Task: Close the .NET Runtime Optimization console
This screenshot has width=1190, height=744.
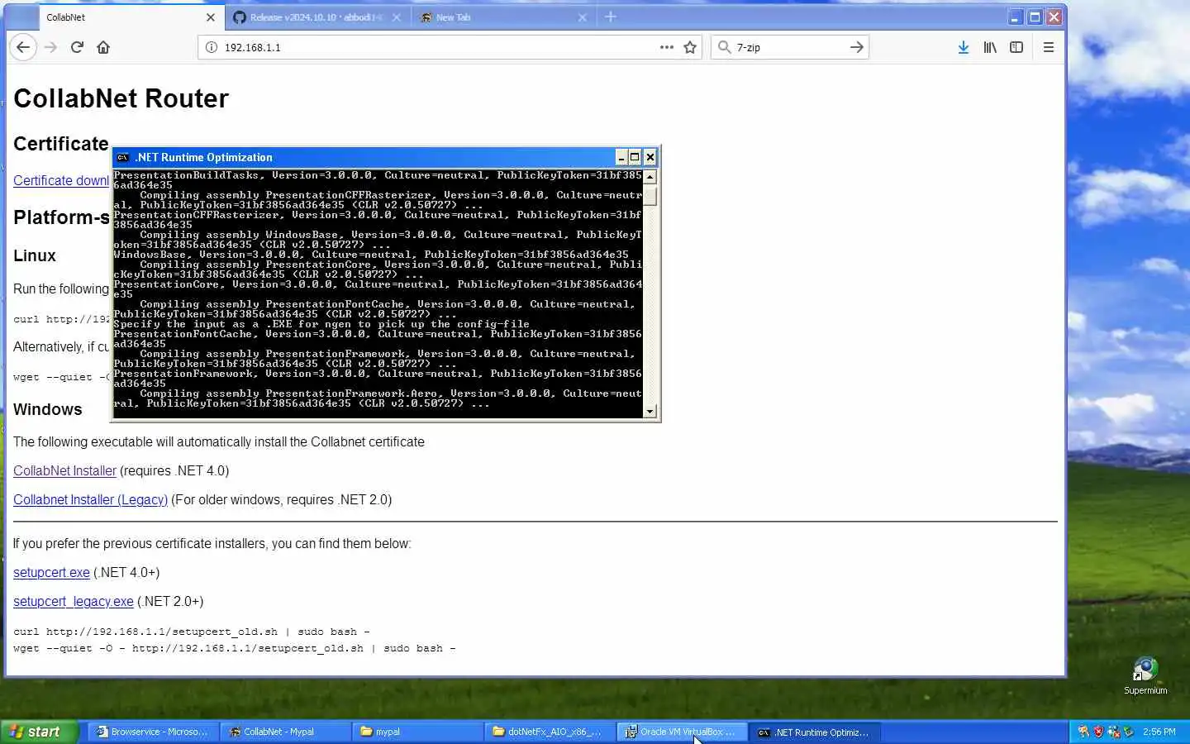Action: click(650, 157)
